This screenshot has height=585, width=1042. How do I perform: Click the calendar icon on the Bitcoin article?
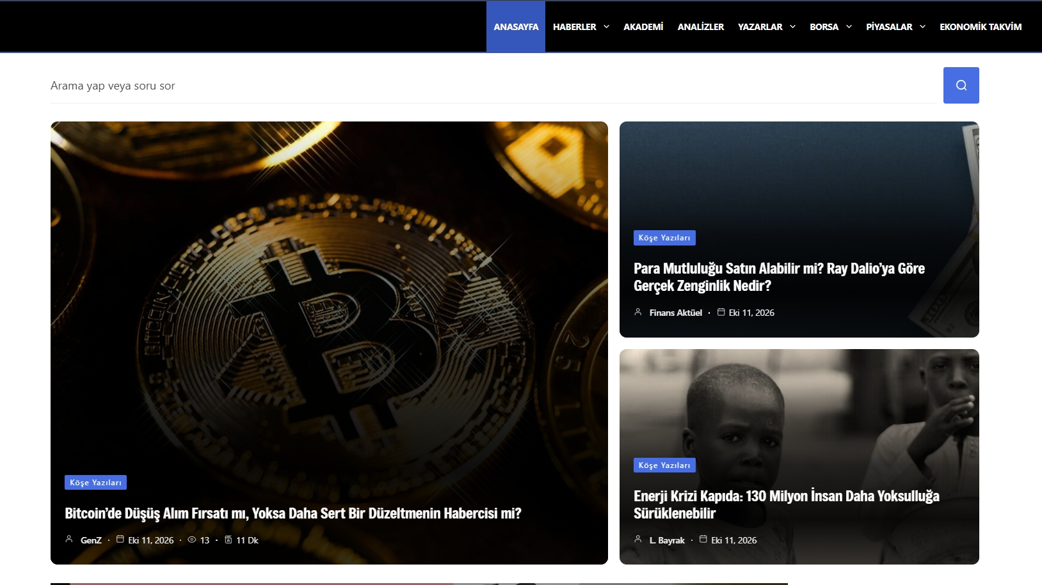(120, 539)
